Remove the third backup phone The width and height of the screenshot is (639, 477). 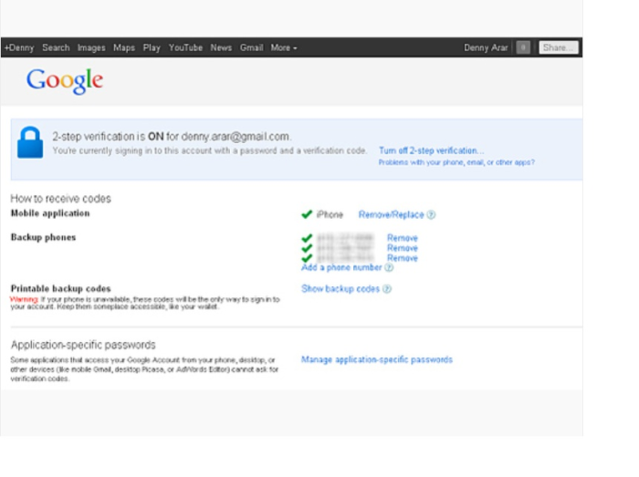click(403, 258)
